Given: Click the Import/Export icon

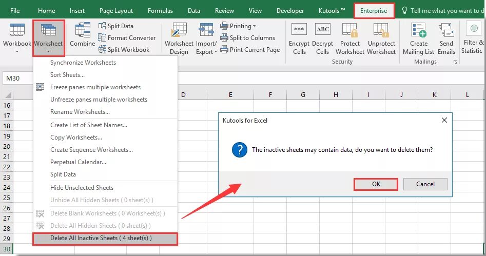Looking at the screenshot, I should click(x=206, y=30).
